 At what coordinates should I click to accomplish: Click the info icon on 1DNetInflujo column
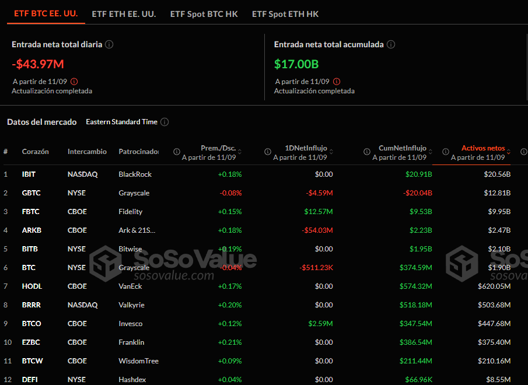[267, 152]
